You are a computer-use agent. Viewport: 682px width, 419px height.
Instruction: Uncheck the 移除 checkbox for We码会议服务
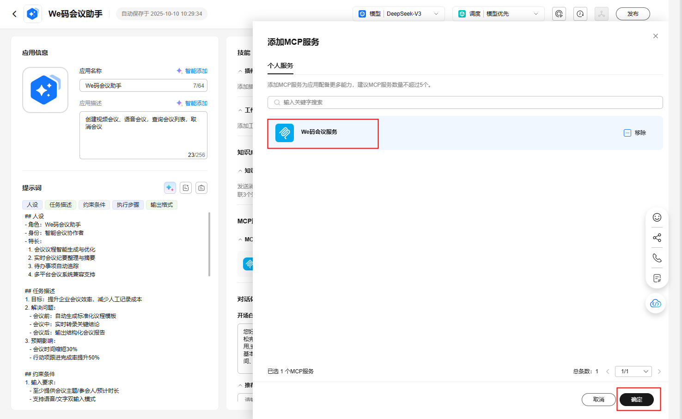(627, 133)
